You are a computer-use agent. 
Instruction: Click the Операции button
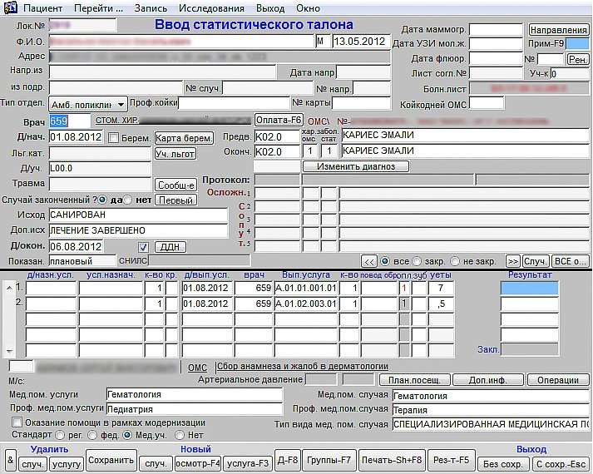(x=558, y=380)
